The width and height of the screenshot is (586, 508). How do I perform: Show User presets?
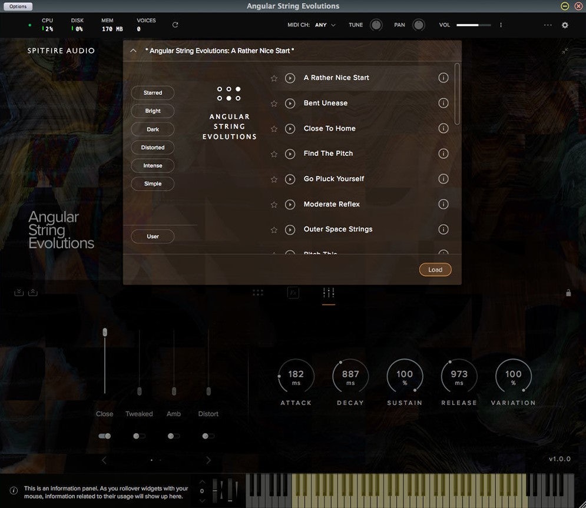click(153, 237)
